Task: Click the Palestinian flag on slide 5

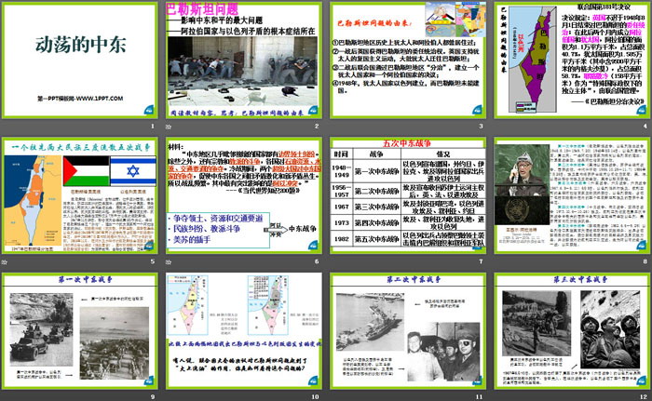Action: [x=84, y=171]
